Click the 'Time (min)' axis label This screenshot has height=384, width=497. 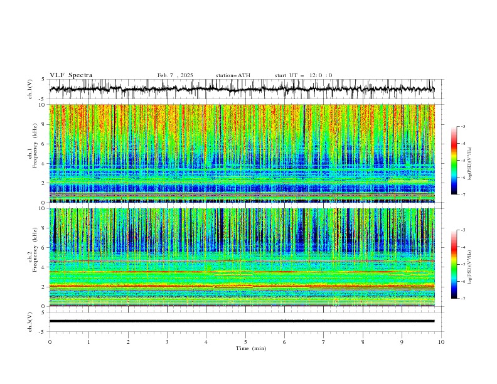[251, 348]
